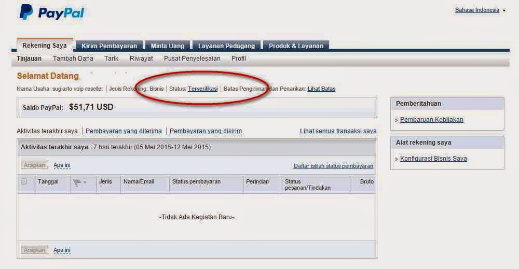519x269 pixels.
Task: Click the Aktivitas terakhir saya filter label
Action: (x=47, y=131)
